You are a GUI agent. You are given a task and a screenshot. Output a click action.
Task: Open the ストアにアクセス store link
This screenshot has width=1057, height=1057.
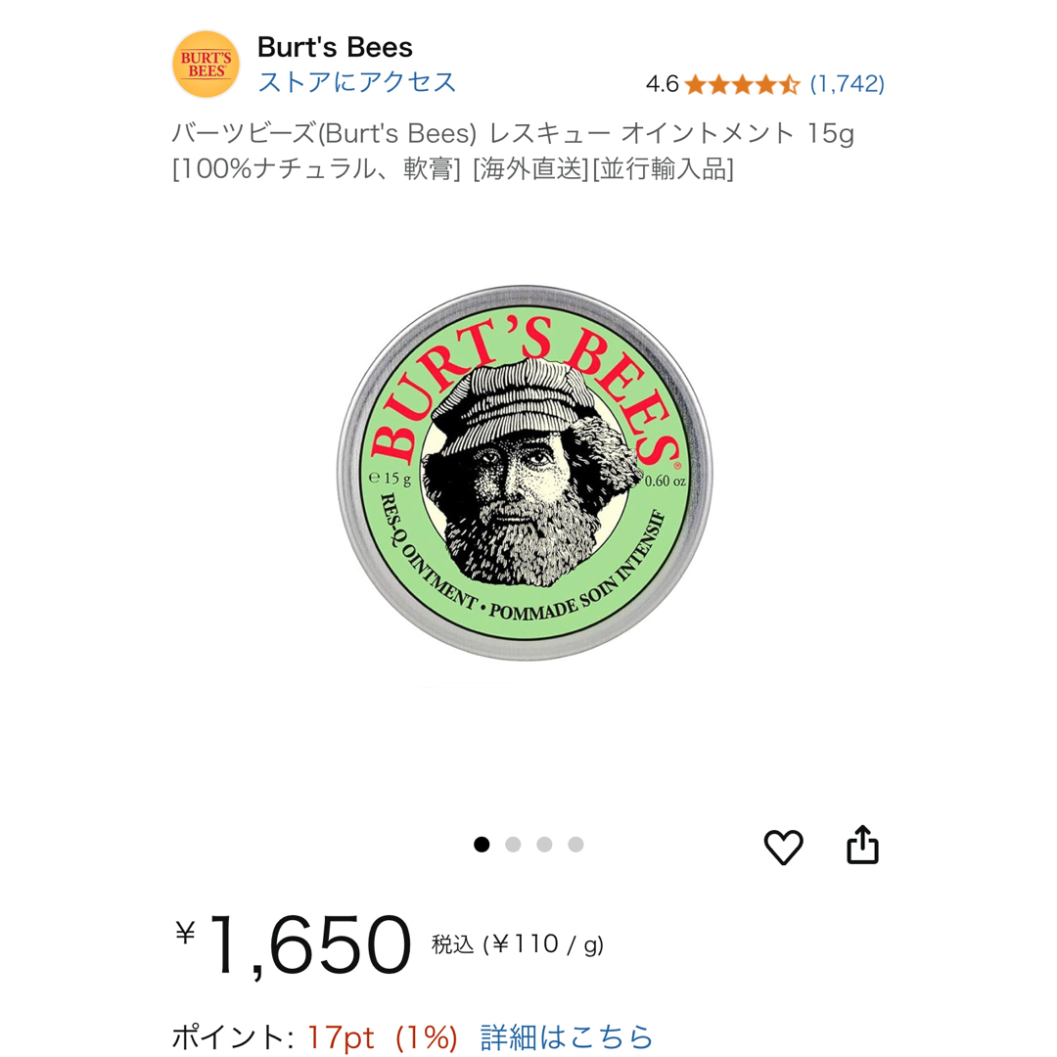pyautogui.click(x=357, y=82)
